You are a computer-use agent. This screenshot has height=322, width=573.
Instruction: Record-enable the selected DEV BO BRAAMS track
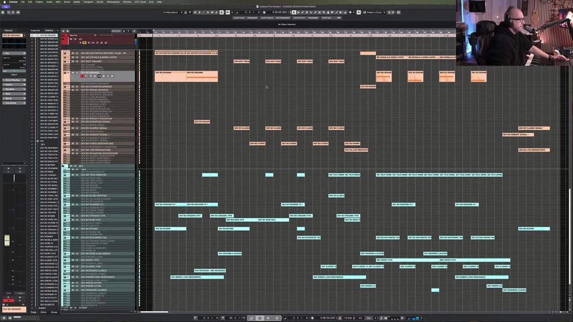coord(82,76)
